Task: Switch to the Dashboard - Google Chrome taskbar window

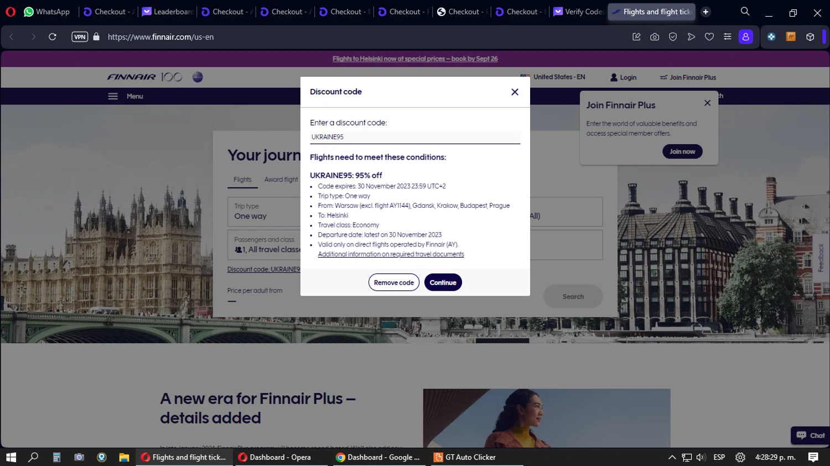Action: 378,457
